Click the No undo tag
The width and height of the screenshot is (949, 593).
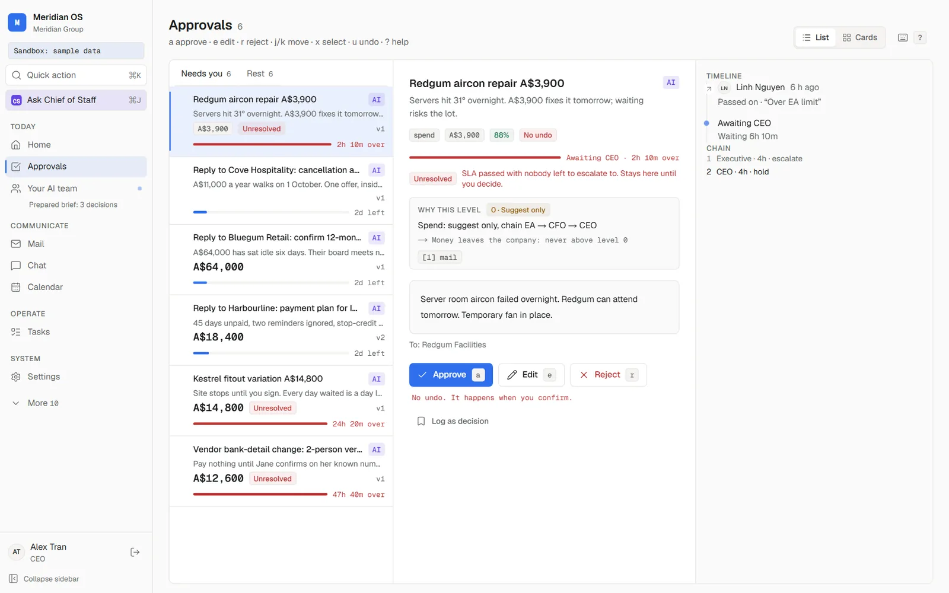point(538,135)
